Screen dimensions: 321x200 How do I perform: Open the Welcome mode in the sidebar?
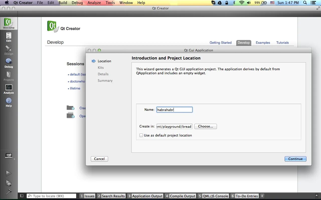point(9,24)
